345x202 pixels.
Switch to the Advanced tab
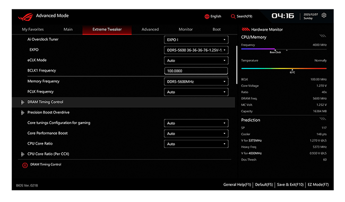pyautogui.click(x=150, y=29)
